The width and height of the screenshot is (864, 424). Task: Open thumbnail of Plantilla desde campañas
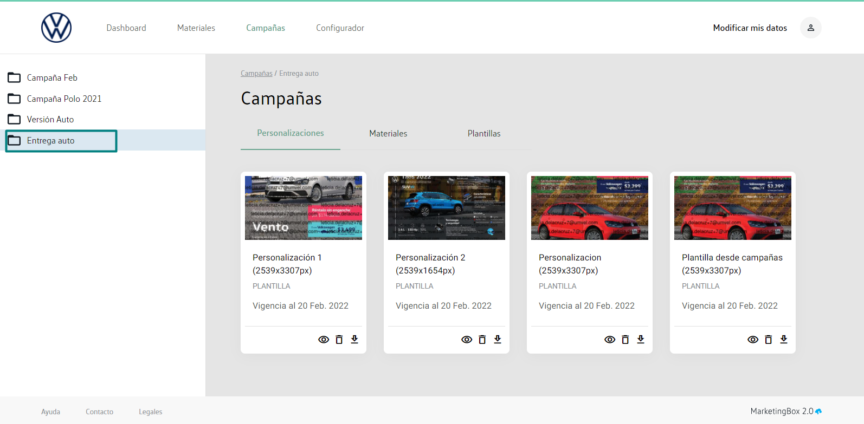733,208
